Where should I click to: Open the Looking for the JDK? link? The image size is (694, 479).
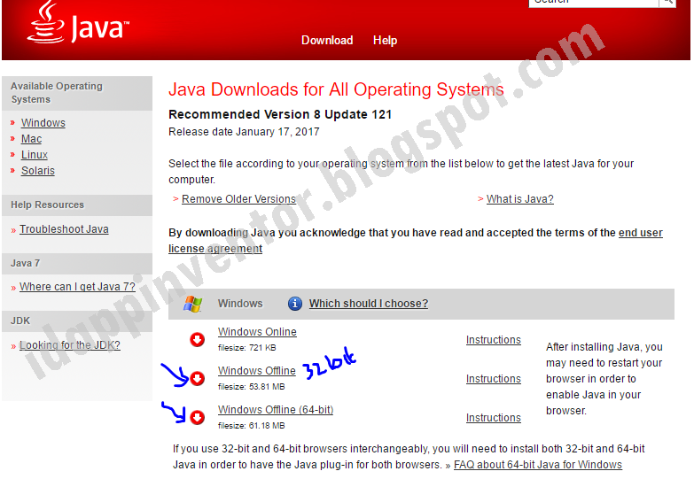coord(70,345)
